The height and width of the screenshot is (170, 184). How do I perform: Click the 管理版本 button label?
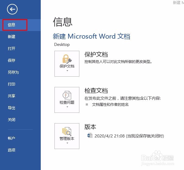pos(67,139)
